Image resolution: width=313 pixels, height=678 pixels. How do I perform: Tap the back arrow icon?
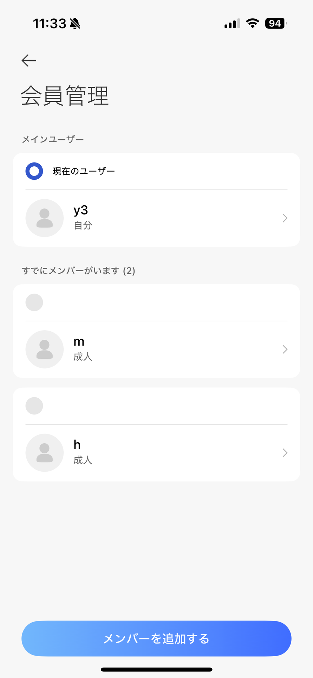pyautogui.click(x=29, y=60)
